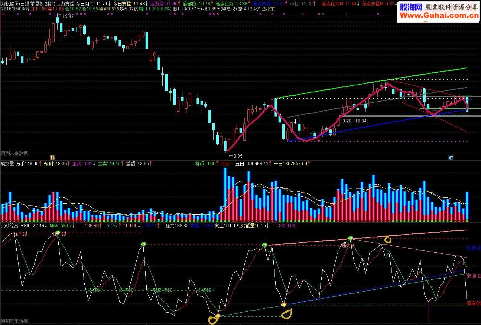This screenshot has height=325, width=481.
Task: Click the amplitude 振1.13(9.77%)
Action: (187, 9)
